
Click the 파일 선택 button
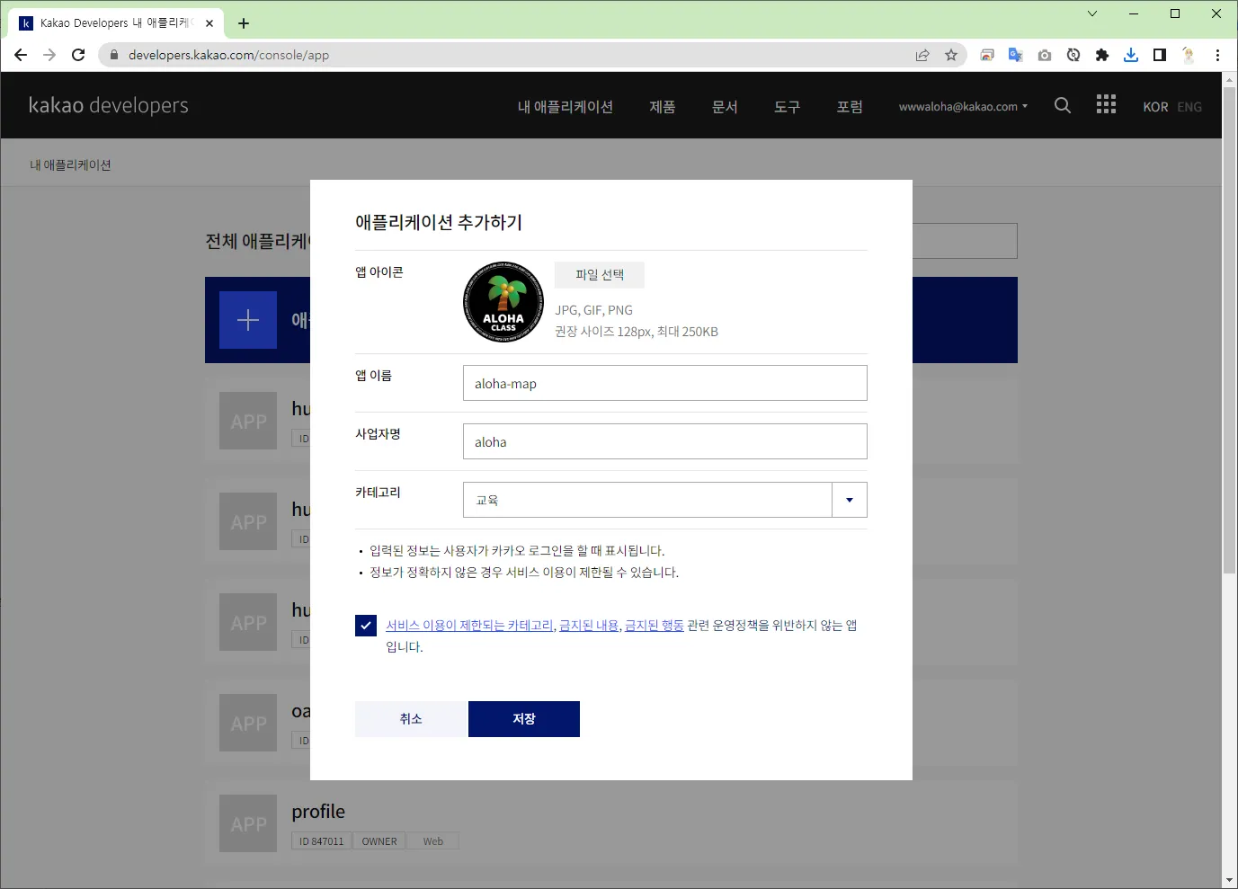tap(600, 275)
